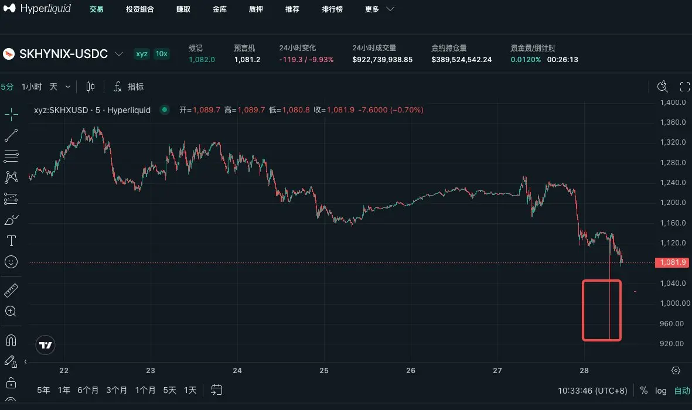
Task: Select the brush drawing tool
Action: click(11, 220)
